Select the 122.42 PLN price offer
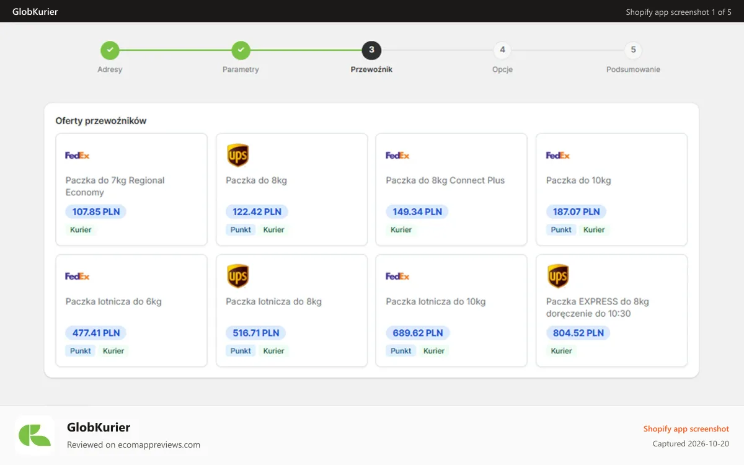Screen dimensions: 744x465 [x=257, y=211]
